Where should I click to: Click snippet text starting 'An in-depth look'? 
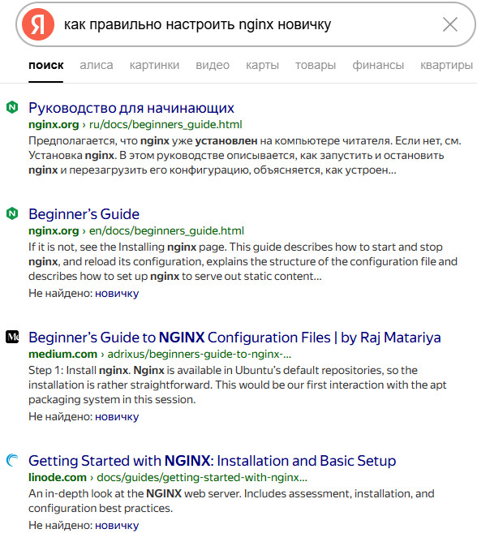click(x=231, y=501)
